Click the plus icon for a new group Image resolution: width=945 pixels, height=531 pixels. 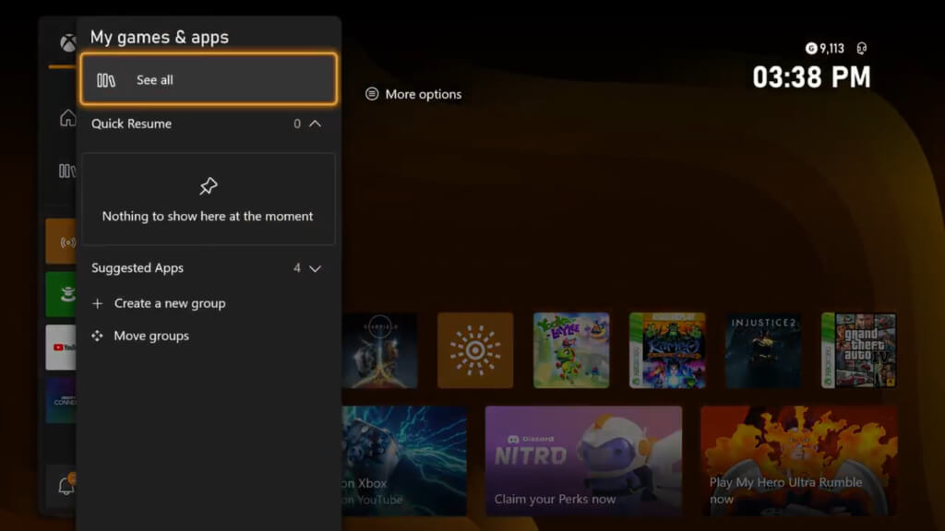(98, 303)
